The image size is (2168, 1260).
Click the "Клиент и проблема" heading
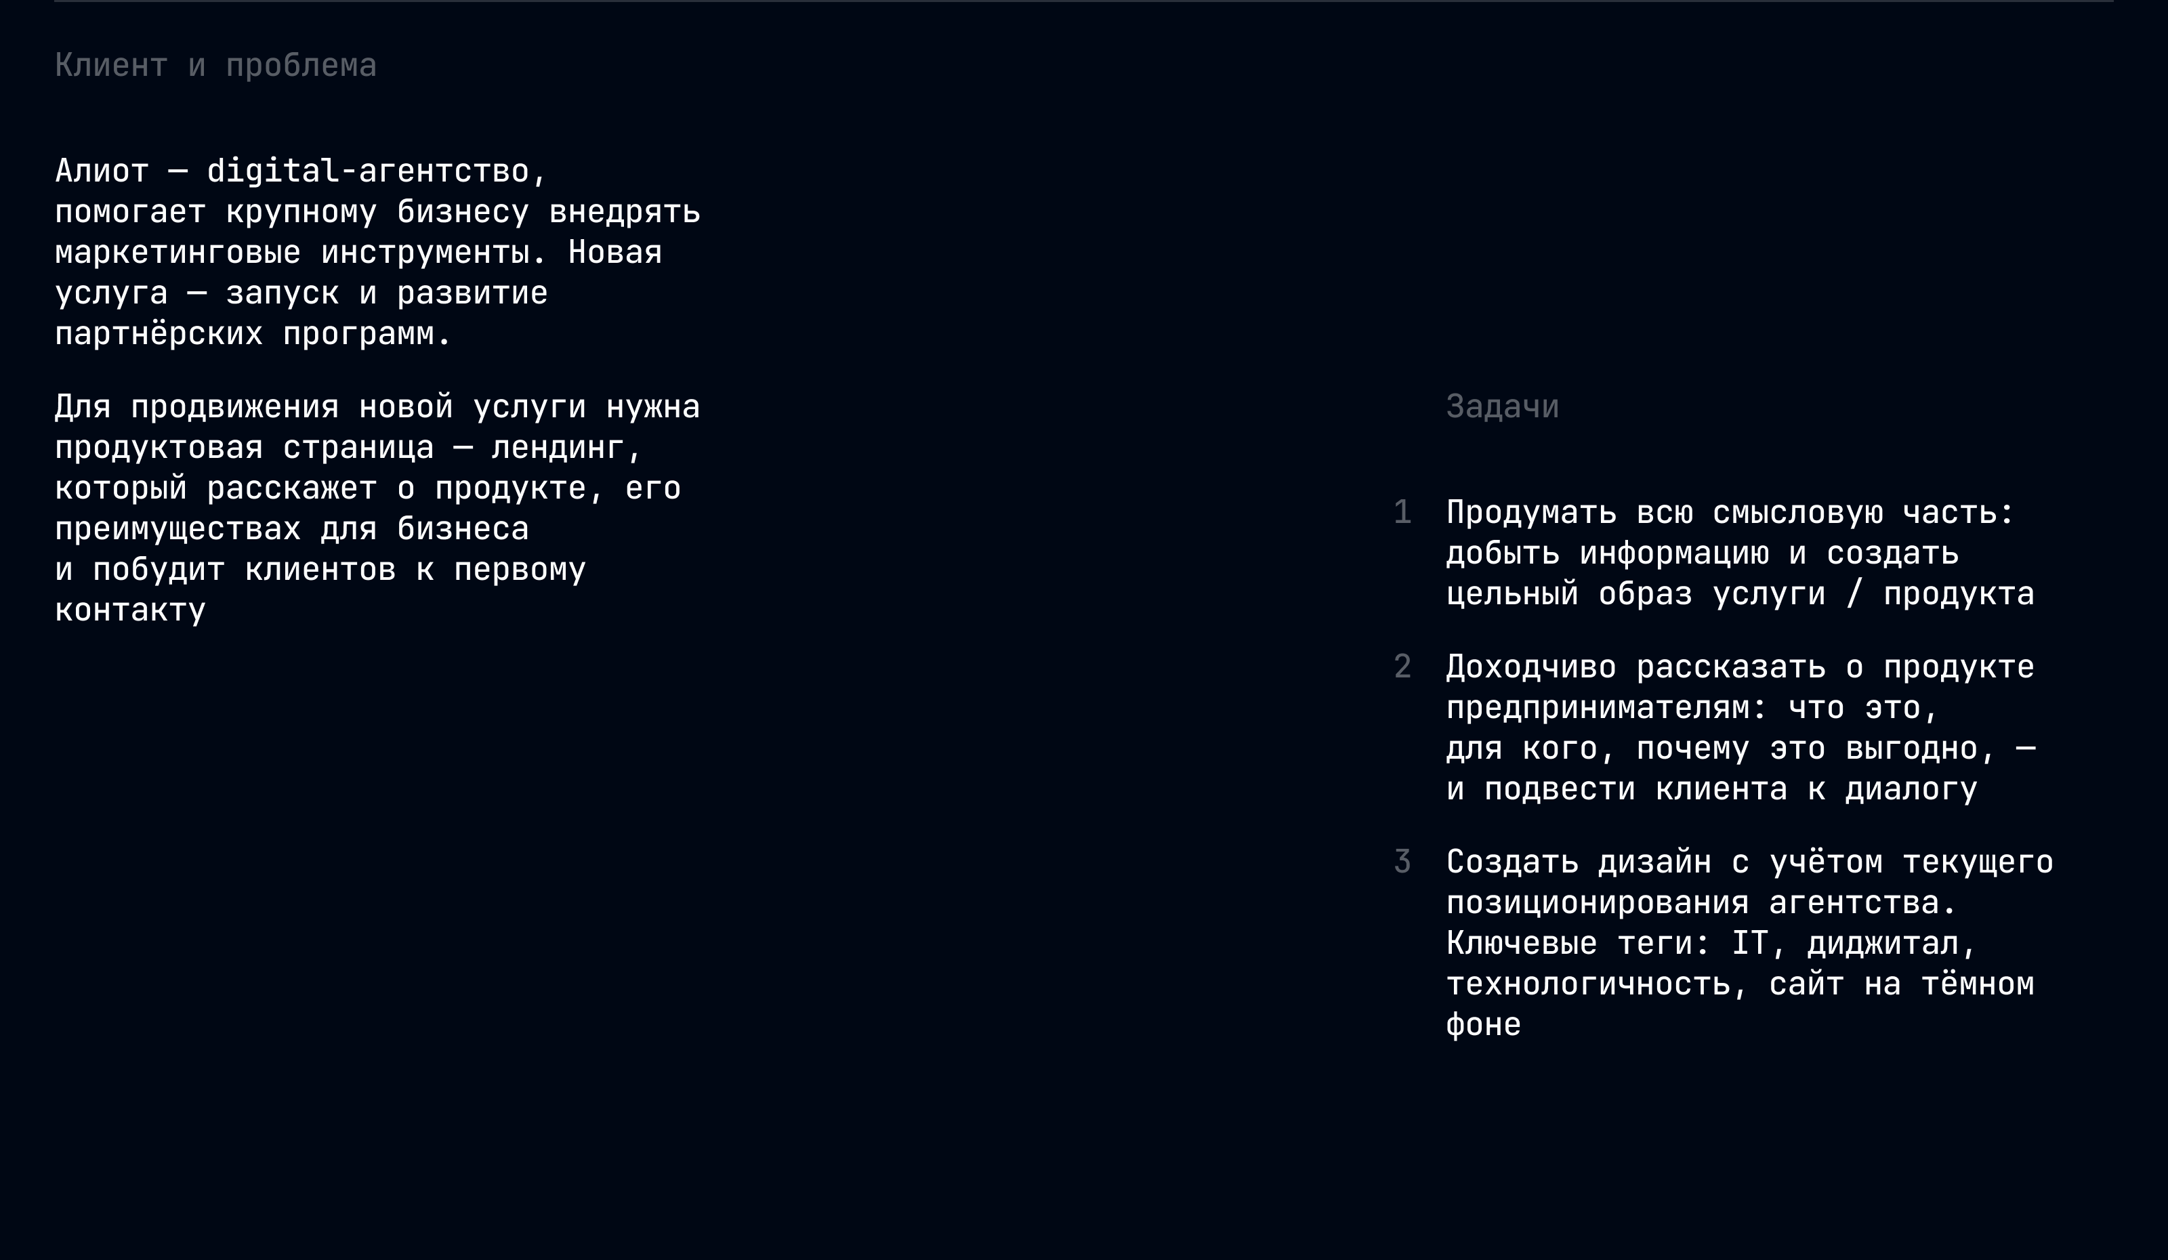[x=215, y=66]
